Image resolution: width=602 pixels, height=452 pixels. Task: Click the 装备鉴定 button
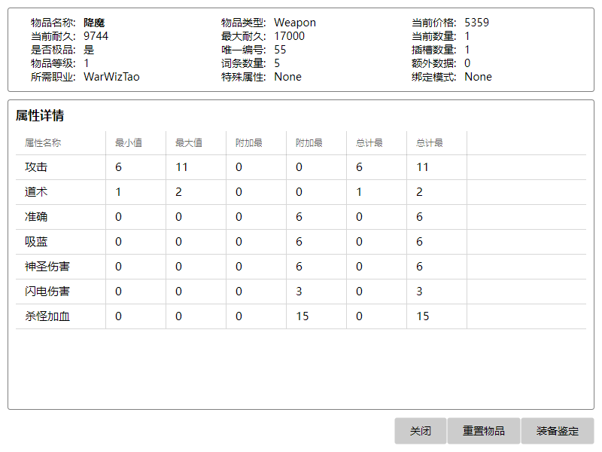click(x=557, y=431)
